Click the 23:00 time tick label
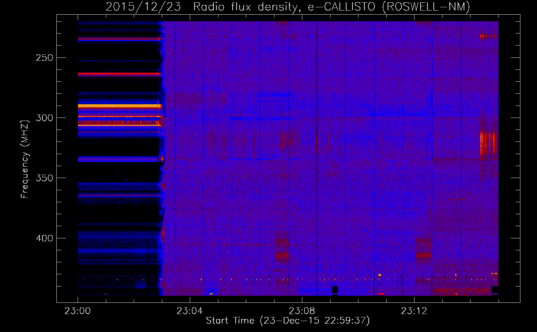 78,311
